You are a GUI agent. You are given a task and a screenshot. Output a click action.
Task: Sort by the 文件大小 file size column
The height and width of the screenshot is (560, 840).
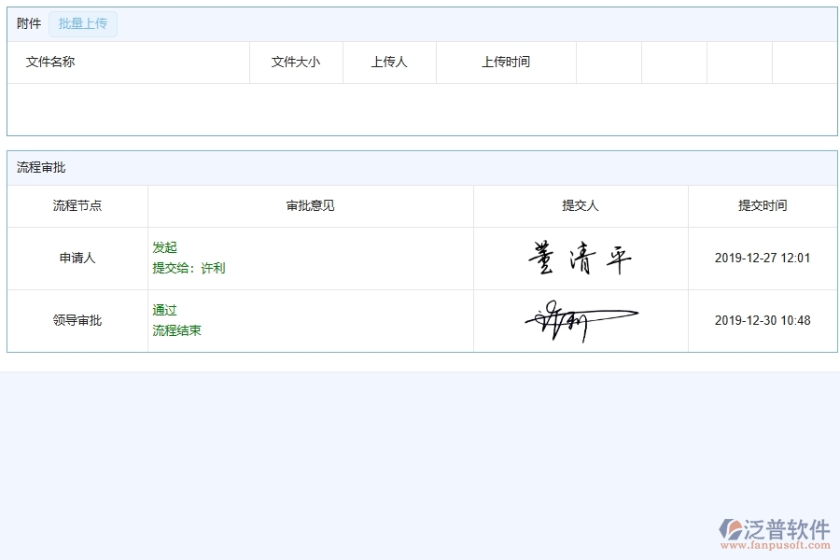tap(296, 62)
